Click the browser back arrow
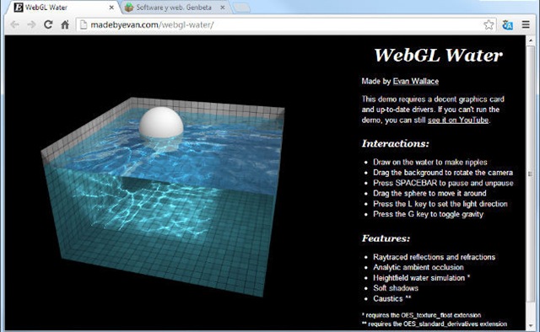This screenshot has height=332, width=540. tap(14, 24)
